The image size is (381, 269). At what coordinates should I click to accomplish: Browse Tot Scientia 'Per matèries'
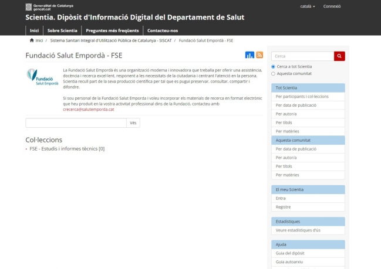[308, 131]
